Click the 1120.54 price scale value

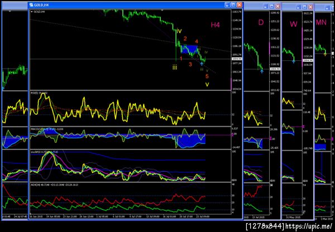237,37
